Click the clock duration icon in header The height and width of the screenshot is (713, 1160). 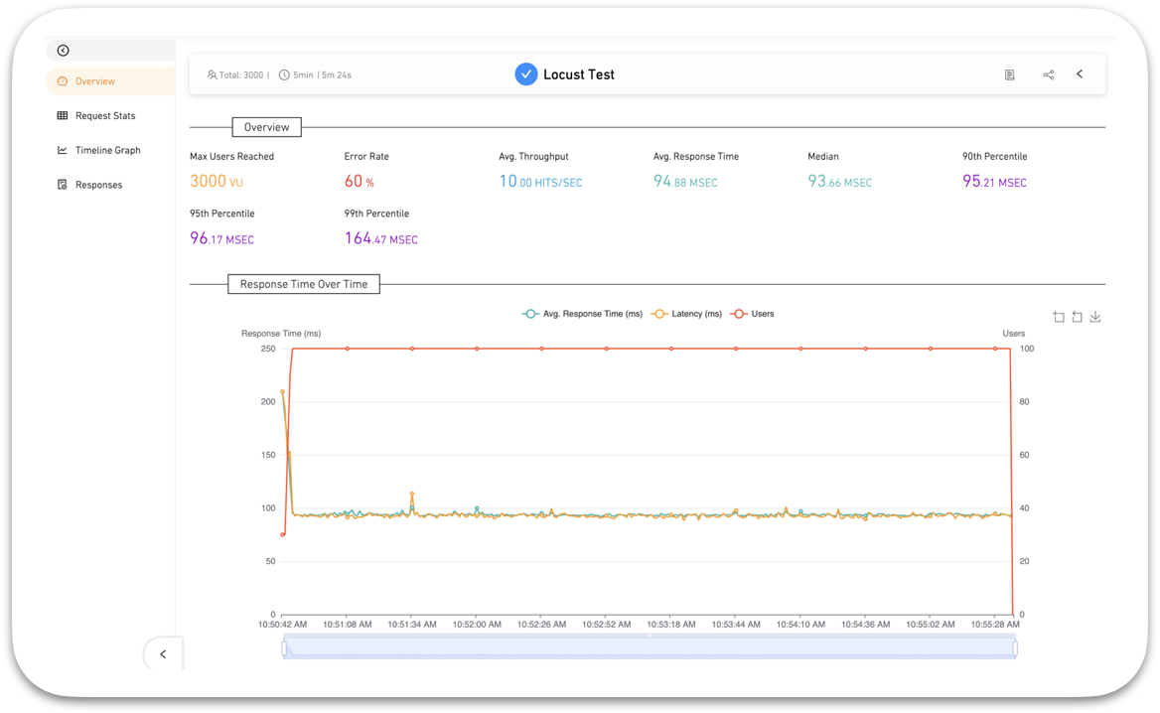(x=284, y=74)
